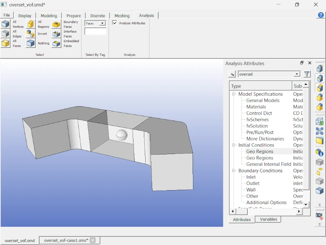Click the All Regions select icon
Image resolution: width=326 pixels, height=245 pixels.
(30, 24)
